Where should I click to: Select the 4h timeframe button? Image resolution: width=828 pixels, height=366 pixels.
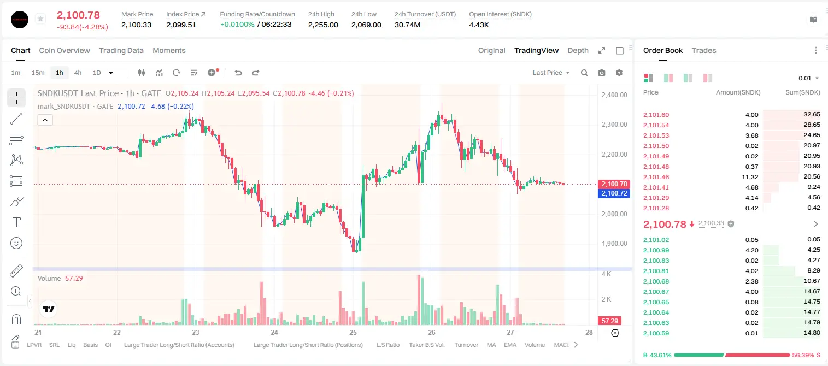point(78,73)
